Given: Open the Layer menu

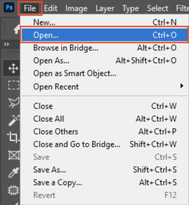Looking at the screenshot, I should pos(105,9).
